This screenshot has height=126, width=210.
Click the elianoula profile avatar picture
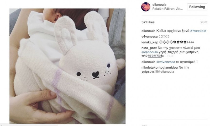click(x=146, y=7)
